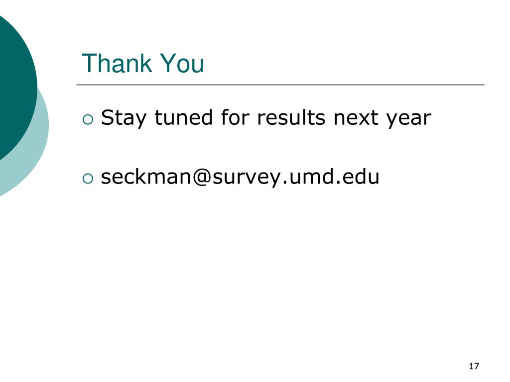This screenshot has width=510, height=382.
Task: Click the hollow bullet beside the email address
Action: (88, 179)
